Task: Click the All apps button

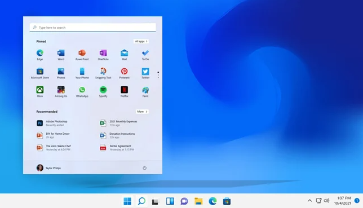Action: pos(141,41)
